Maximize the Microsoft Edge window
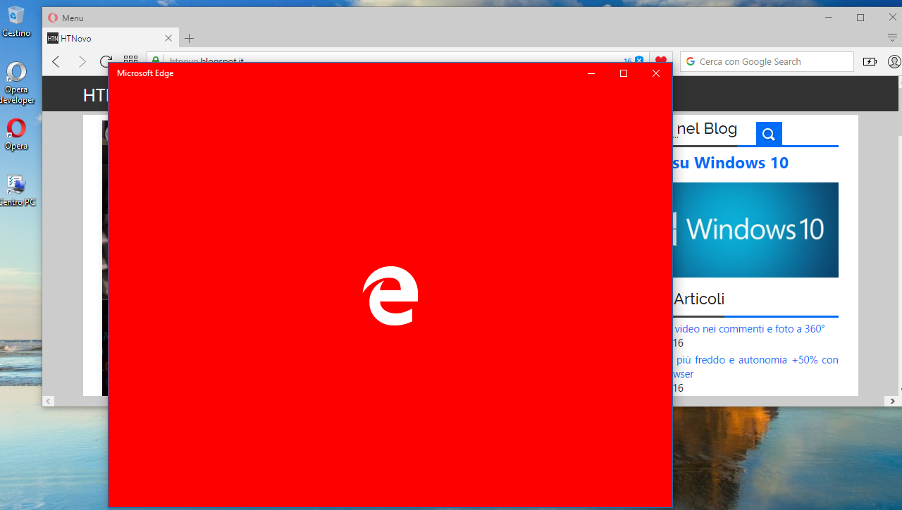Screen dimensions: 902x510 click(x=624, y=73)
